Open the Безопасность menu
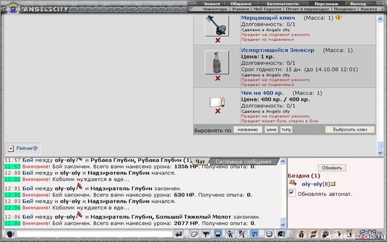The image size is (388, 243). point(283,4)
